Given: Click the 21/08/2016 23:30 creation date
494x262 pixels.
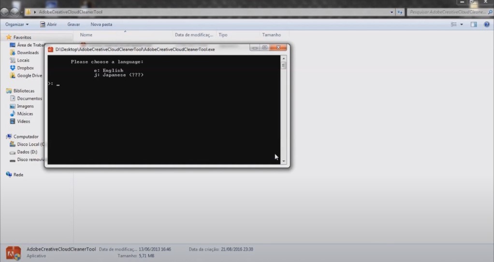Looking at the screenshot, I should point(237,249).
